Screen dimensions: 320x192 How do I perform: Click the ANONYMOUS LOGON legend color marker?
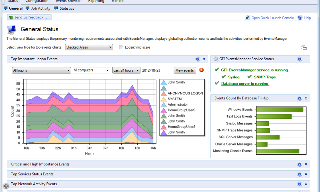(x=164, y=94)
